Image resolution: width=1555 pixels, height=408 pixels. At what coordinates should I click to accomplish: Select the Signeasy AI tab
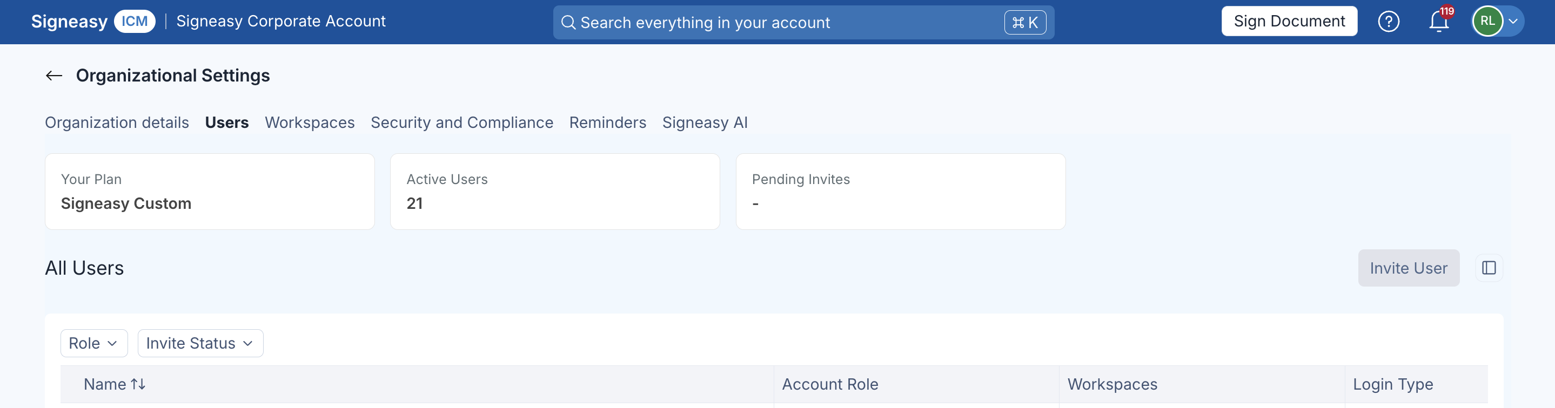705,123
